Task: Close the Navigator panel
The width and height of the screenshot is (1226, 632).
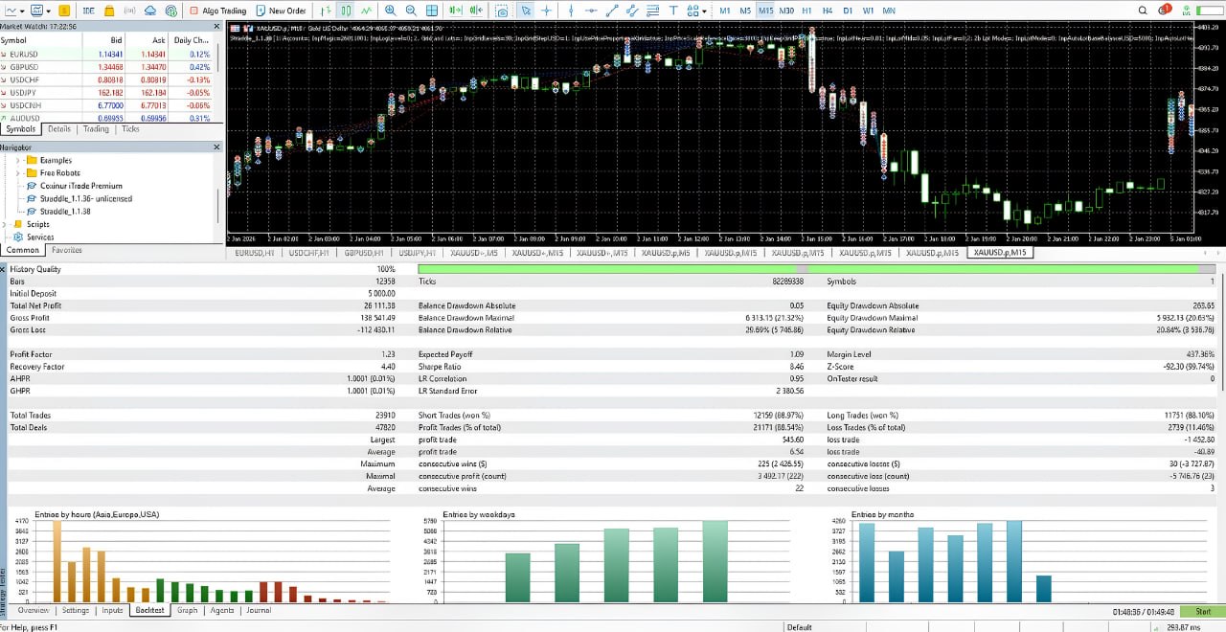Action: pos(216,147)
